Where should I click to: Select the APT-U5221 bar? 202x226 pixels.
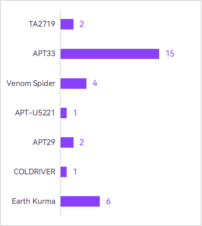64,113
